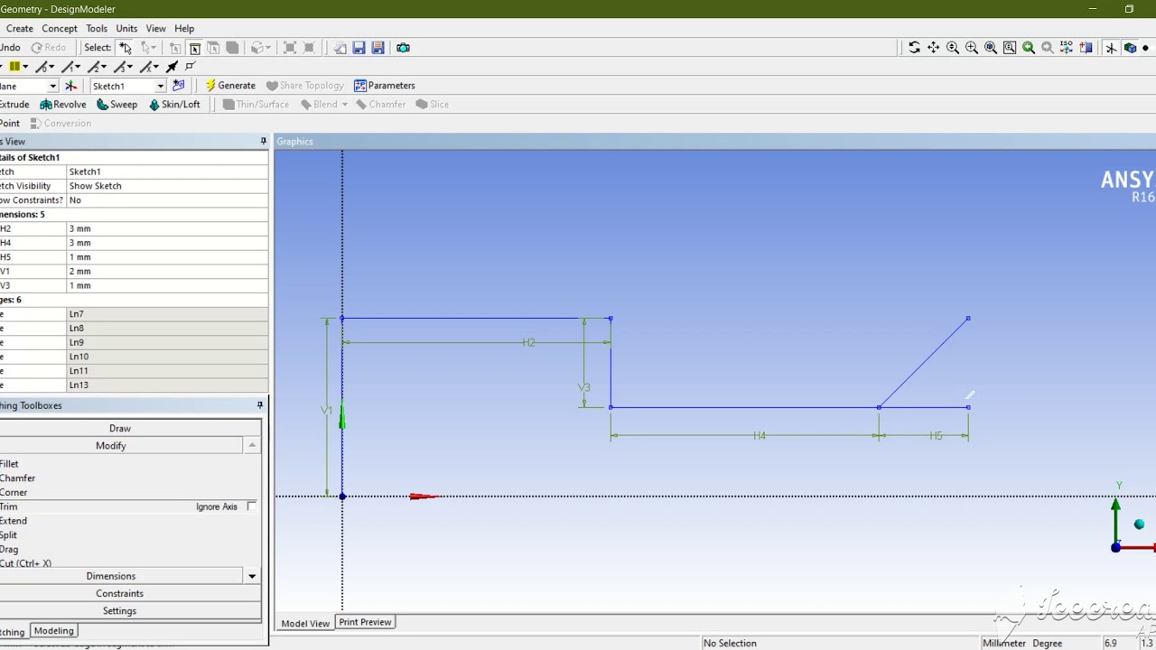Select the New Selection cursor tool

(126, 48)
